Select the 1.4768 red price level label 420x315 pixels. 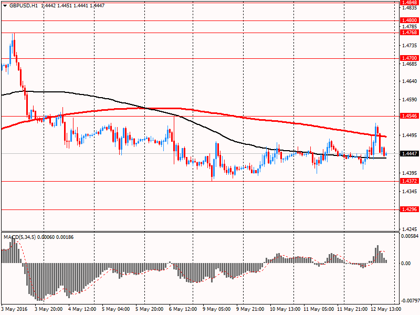coord(409,33)
